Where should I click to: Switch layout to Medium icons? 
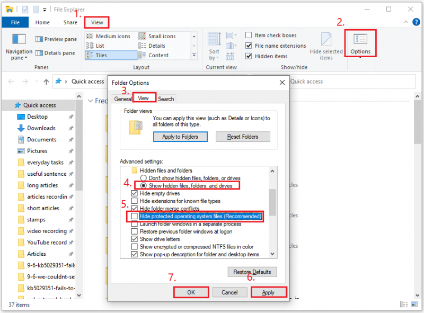pyautogui.click(x=108, y=36)
